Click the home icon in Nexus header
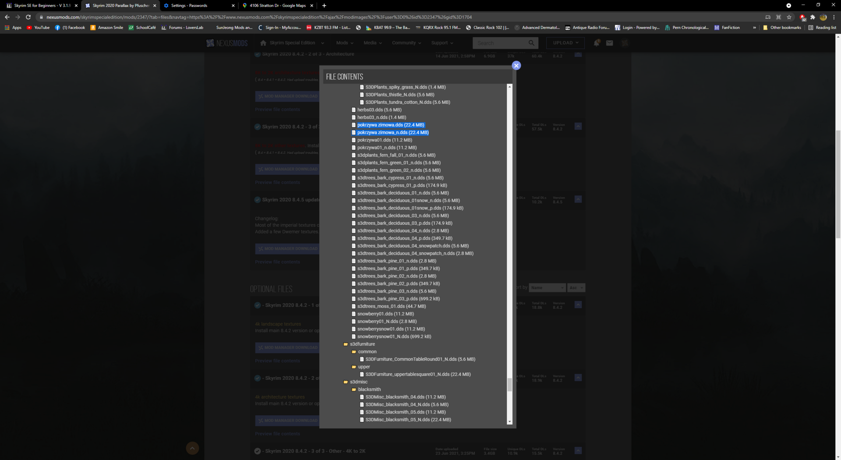 click(263, 43)
